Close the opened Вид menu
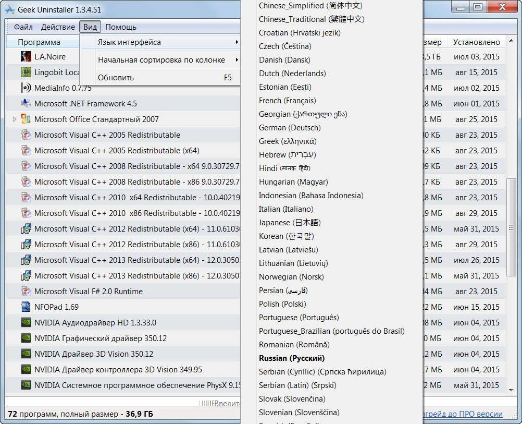 point(90,27)
